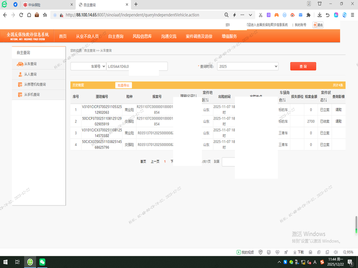The height and width of the screenshot is (268, 358).
Task: Click 调取 link in the first row
Action: tap(338, 109)
